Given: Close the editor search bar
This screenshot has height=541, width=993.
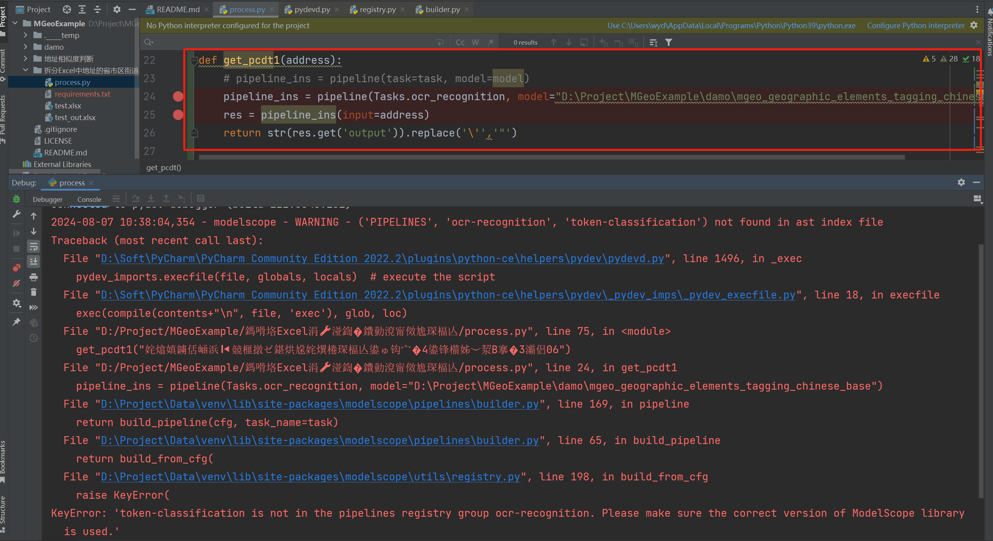Looking at the screenshot, I should (x=978, y=42).
